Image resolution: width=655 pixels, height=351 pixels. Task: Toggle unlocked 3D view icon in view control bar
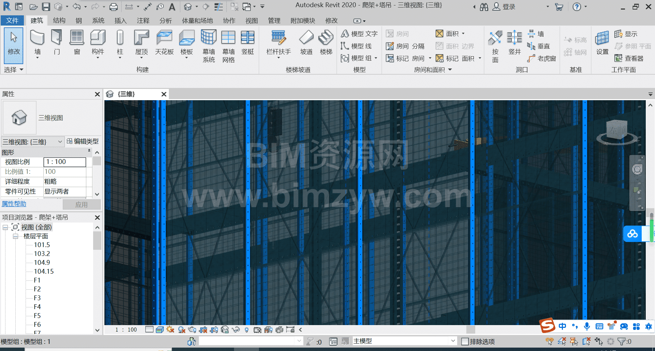tap(225, 330)
